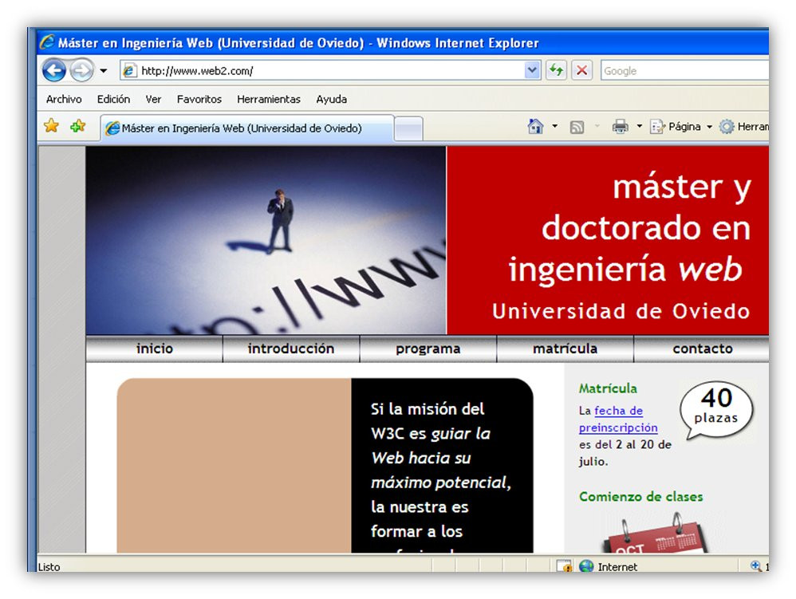Open the Archivo menu

pos(64,99)
